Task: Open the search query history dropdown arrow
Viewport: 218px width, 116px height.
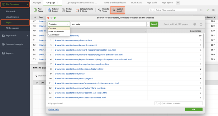Action: [x=148, y=24]
